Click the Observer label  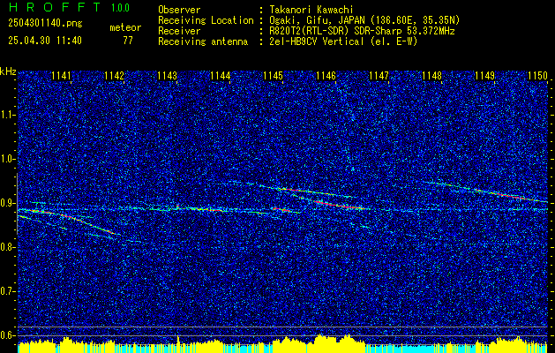pyautogui.click(x=179, y=10)
